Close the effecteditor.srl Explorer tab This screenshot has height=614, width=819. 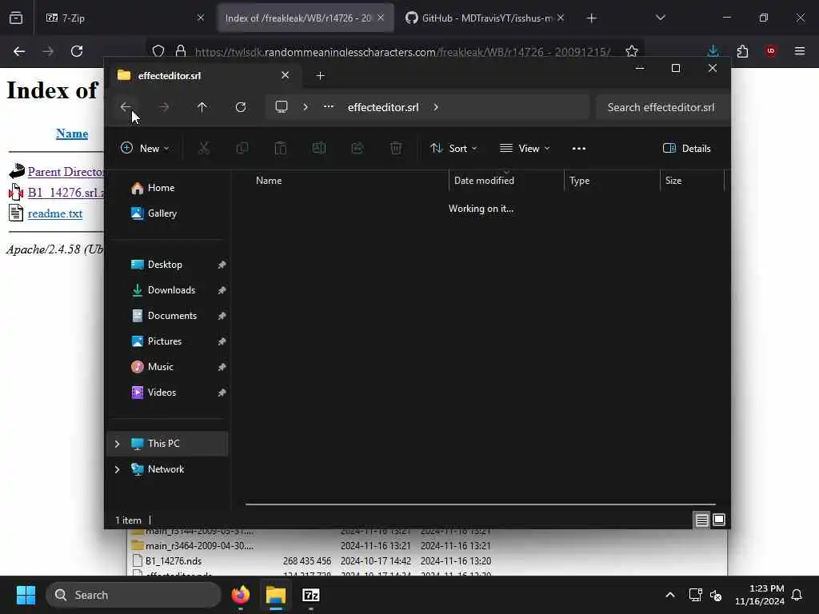[286, 75]
